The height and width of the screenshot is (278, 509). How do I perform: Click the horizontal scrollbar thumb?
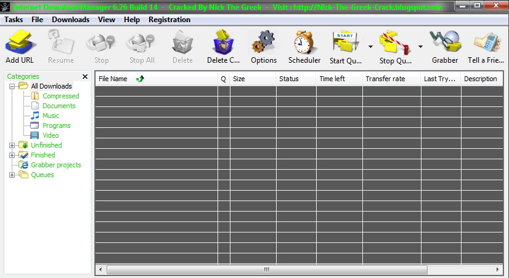click(267, 269)
